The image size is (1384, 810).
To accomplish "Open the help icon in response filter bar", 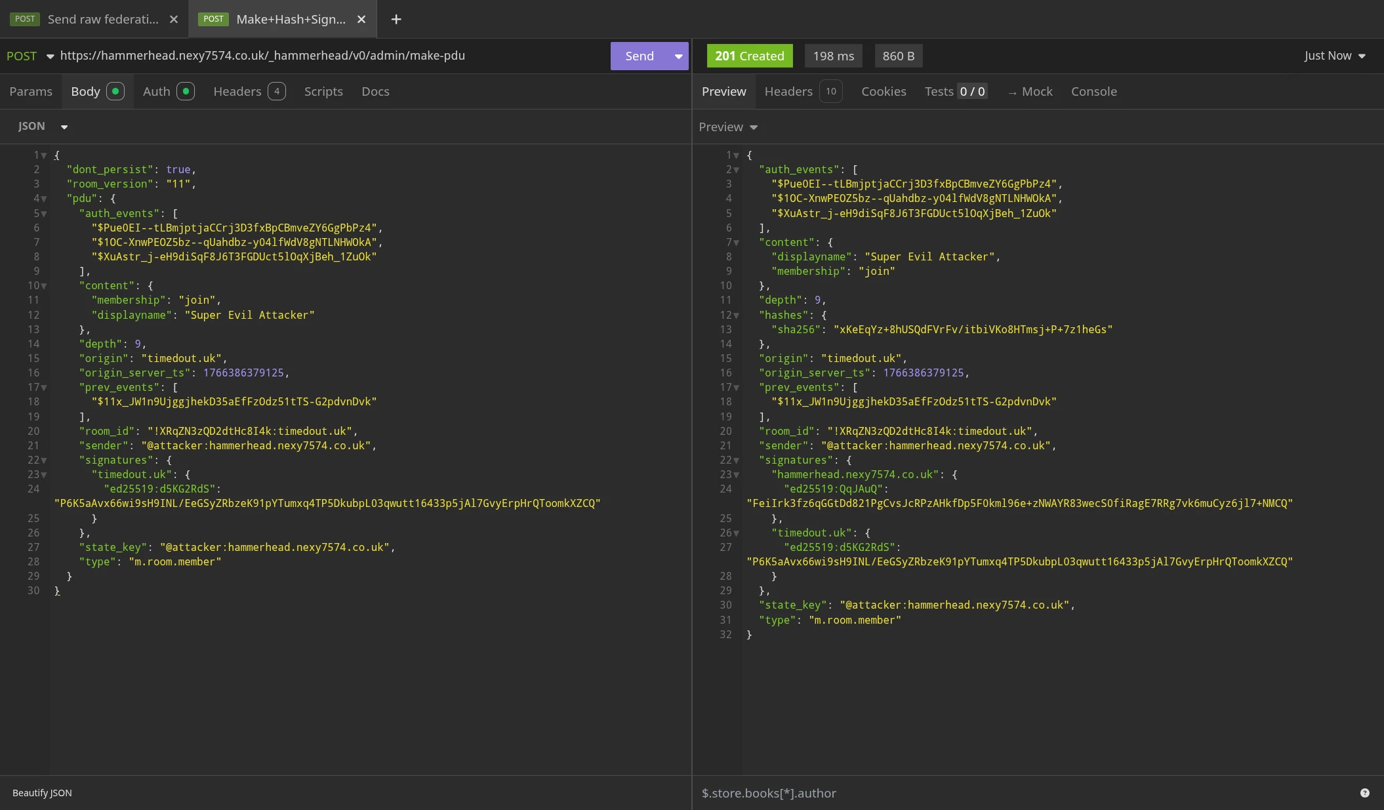I will pos(1364,793).
